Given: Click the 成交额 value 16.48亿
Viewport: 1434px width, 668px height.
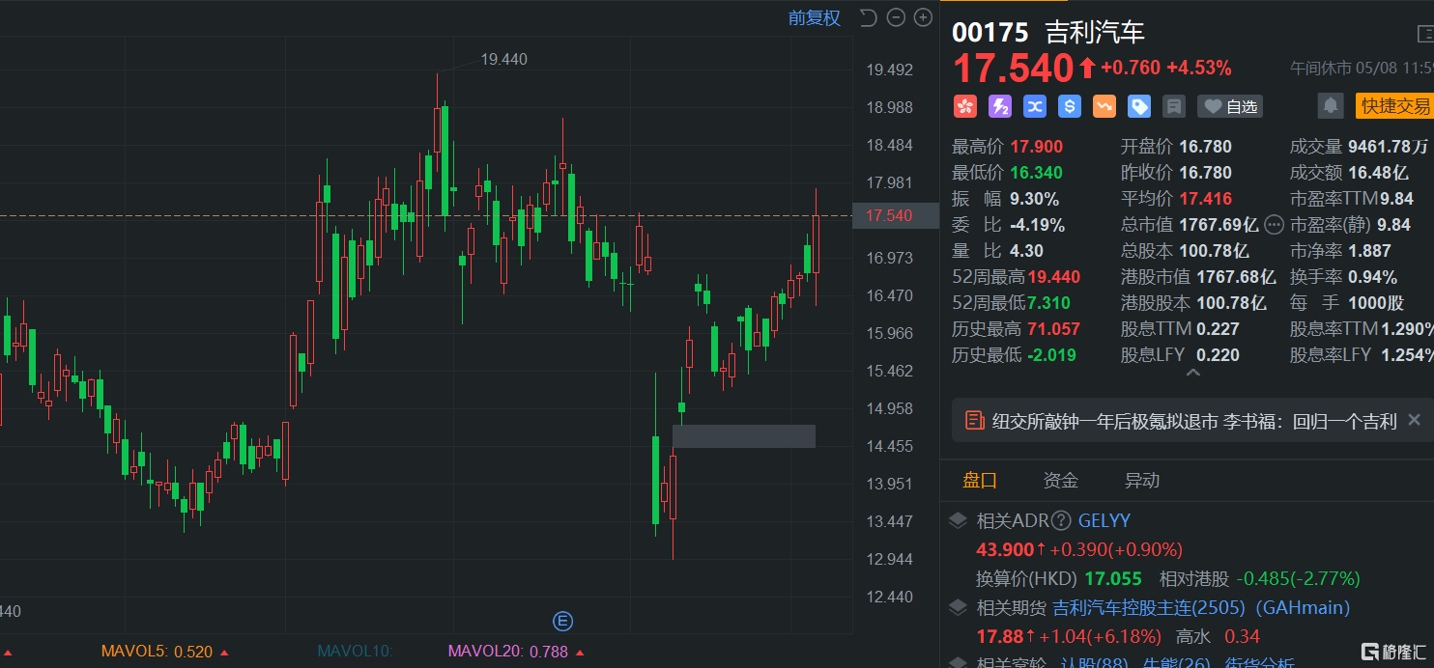Looking at the screenshot, I should coord(1378,173).
